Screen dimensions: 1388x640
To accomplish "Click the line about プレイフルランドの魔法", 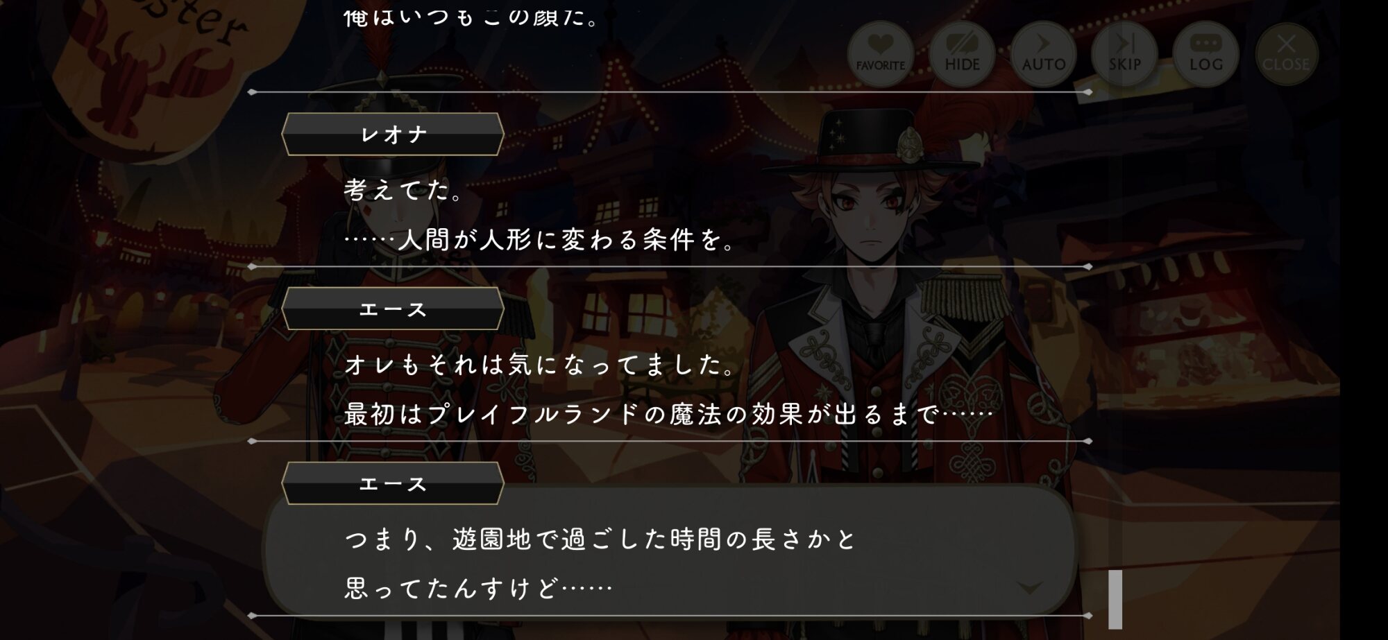I will 668,415.
